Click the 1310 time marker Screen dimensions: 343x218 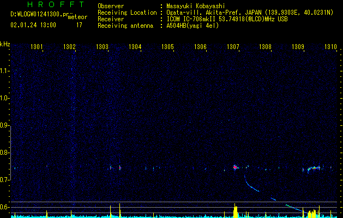(x=330, y=46)
